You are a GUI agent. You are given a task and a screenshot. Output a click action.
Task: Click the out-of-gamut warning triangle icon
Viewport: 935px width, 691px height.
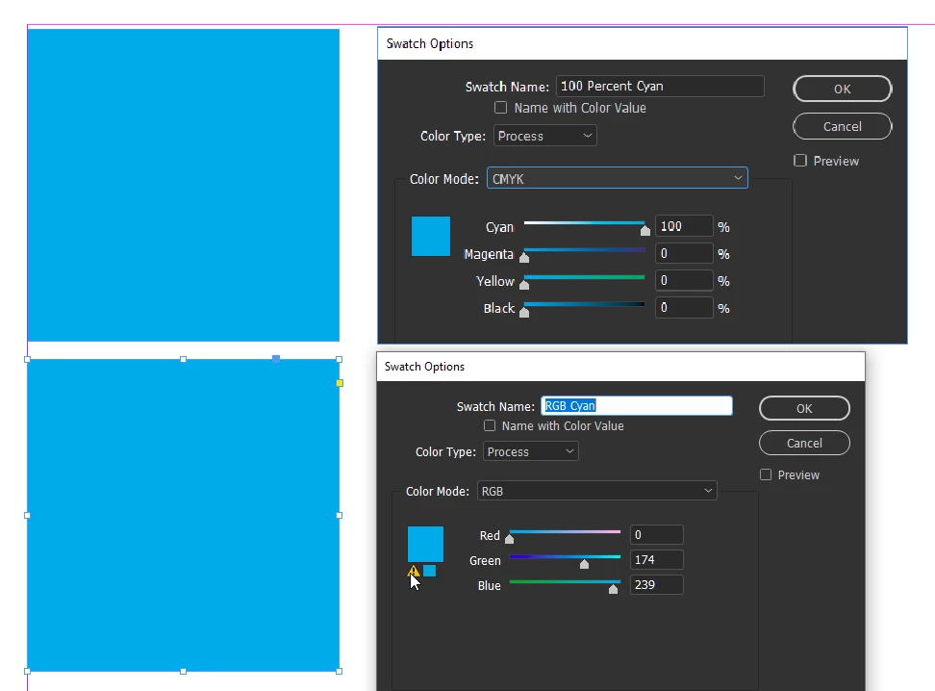click(414, 572)
